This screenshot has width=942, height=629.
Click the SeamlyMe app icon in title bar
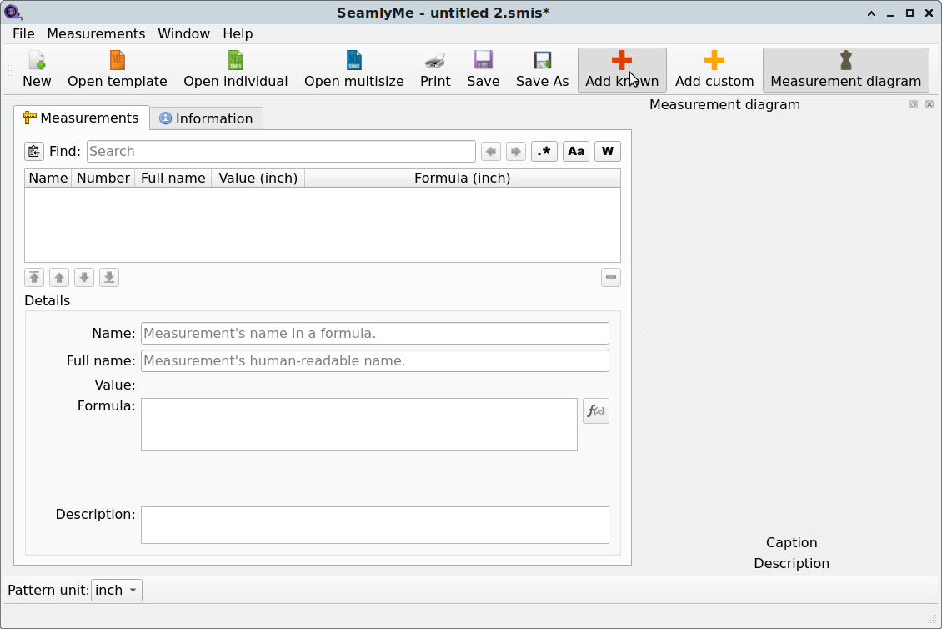(12, 12)
